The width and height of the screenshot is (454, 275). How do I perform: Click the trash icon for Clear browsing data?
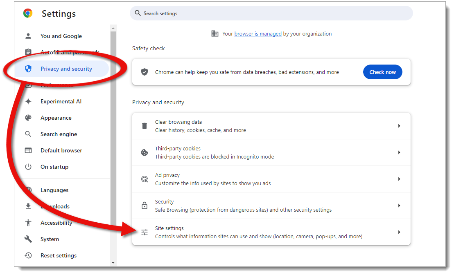(145, 126)
